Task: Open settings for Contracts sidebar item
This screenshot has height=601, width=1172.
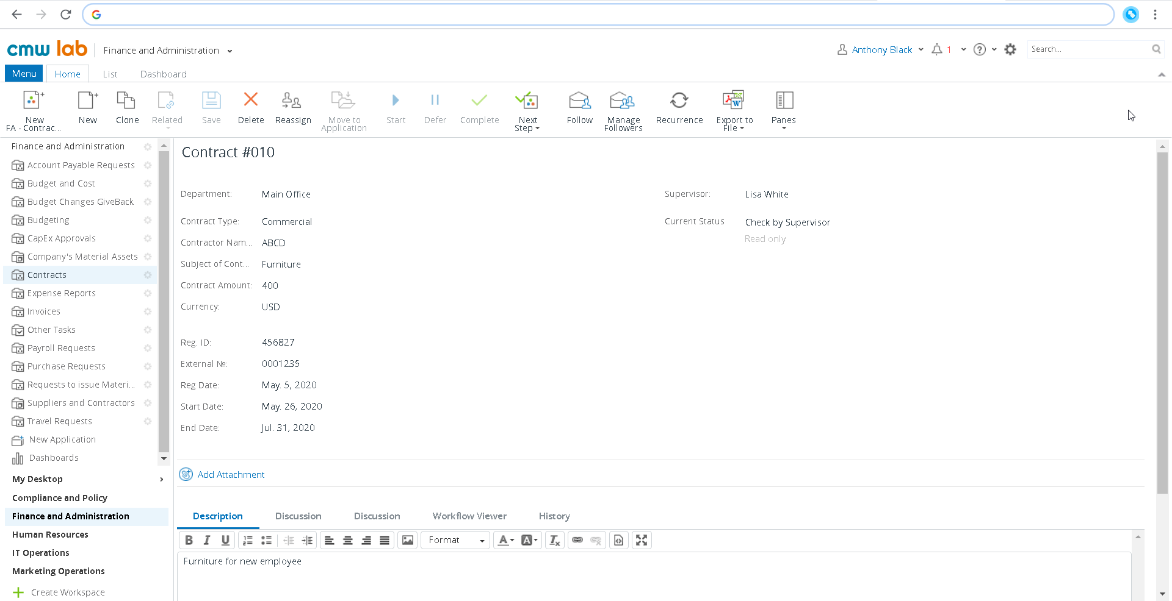Action: coord(147,275)
